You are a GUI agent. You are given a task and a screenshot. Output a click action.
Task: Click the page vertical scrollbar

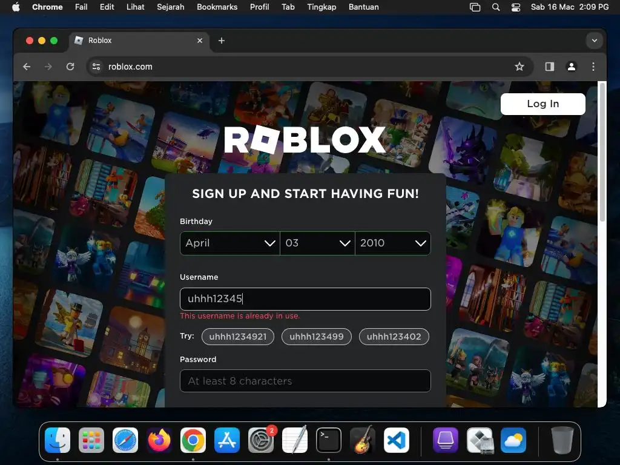[x=602, y=152]
